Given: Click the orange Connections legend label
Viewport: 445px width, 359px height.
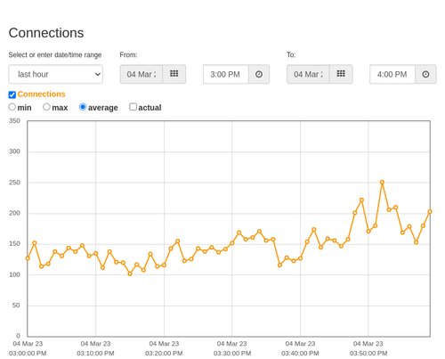Looking at the screenshot, I should (41, 94).
